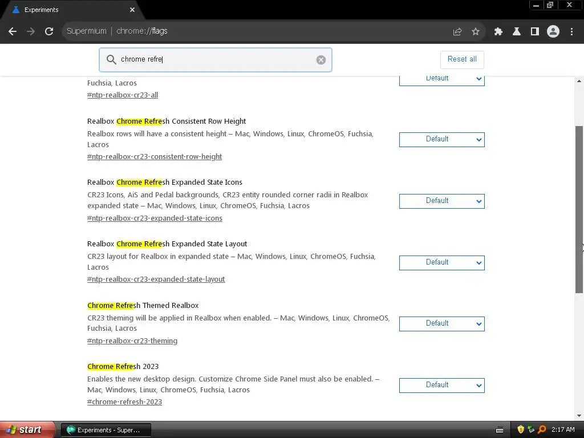Image resolution: width=584 pixels, height=438 pixels.
Task: Follow the #ntp-realbox-cr23-consistent-row-height link
Action: [x=155, y=157]
